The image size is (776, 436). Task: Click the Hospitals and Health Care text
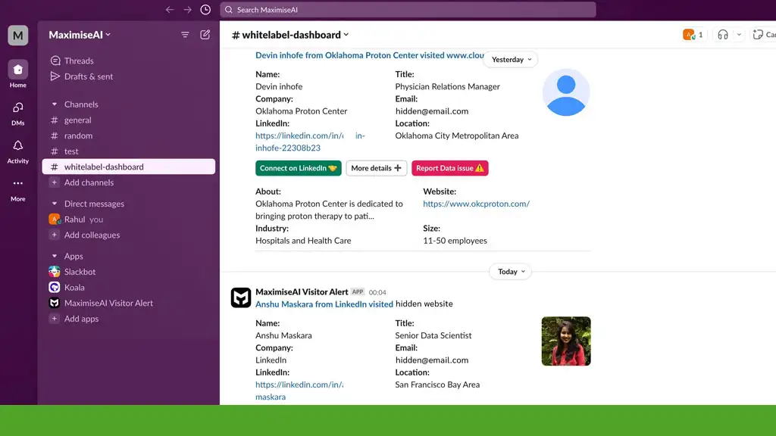click(x=303, y=241)
